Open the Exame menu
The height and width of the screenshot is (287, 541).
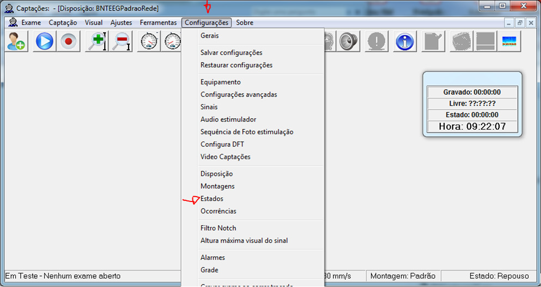pyautogui.click(x=31, y=23)
